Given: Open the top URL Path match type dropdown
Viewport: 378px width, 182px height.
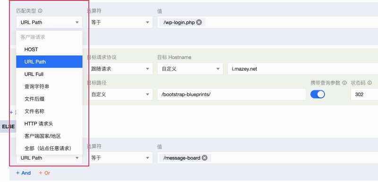Looking at the screenshot, I should [x=49, y=22].
